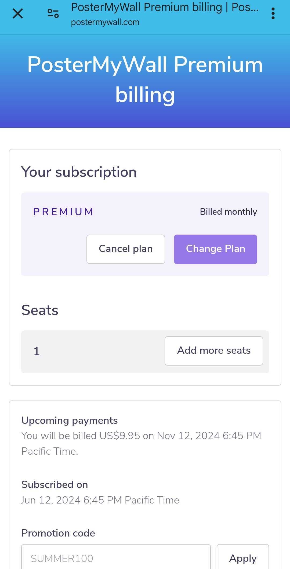Click the Promotion code label

pos(58,533)
